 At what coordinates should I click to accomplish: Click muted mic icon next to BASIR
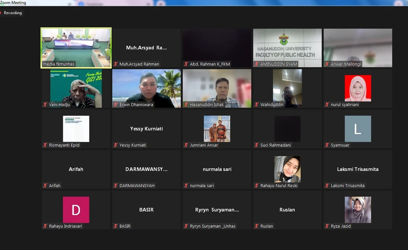[x=116, y=226]
